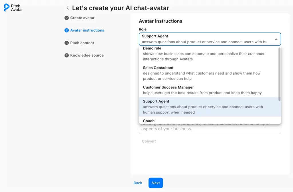This screenshot has width=293, height=192.
Task: Click the Convert button
Action: click(149, 141)
